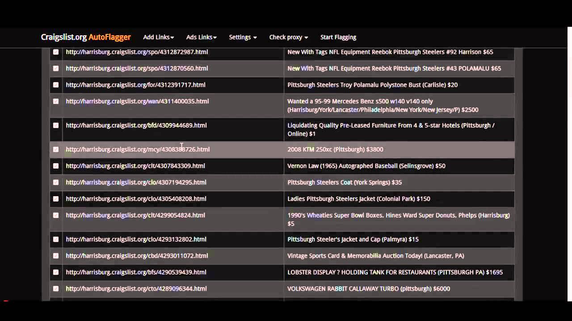Toggle checkbox for 2008 KTM 250xc row
This screenshot has width=572, height=321.
56,150
